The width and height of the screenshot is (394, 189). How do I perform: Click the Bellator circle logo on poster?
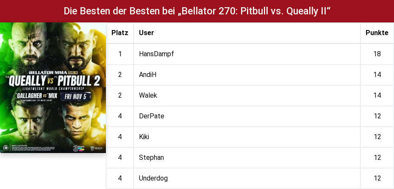coord(6,148)
